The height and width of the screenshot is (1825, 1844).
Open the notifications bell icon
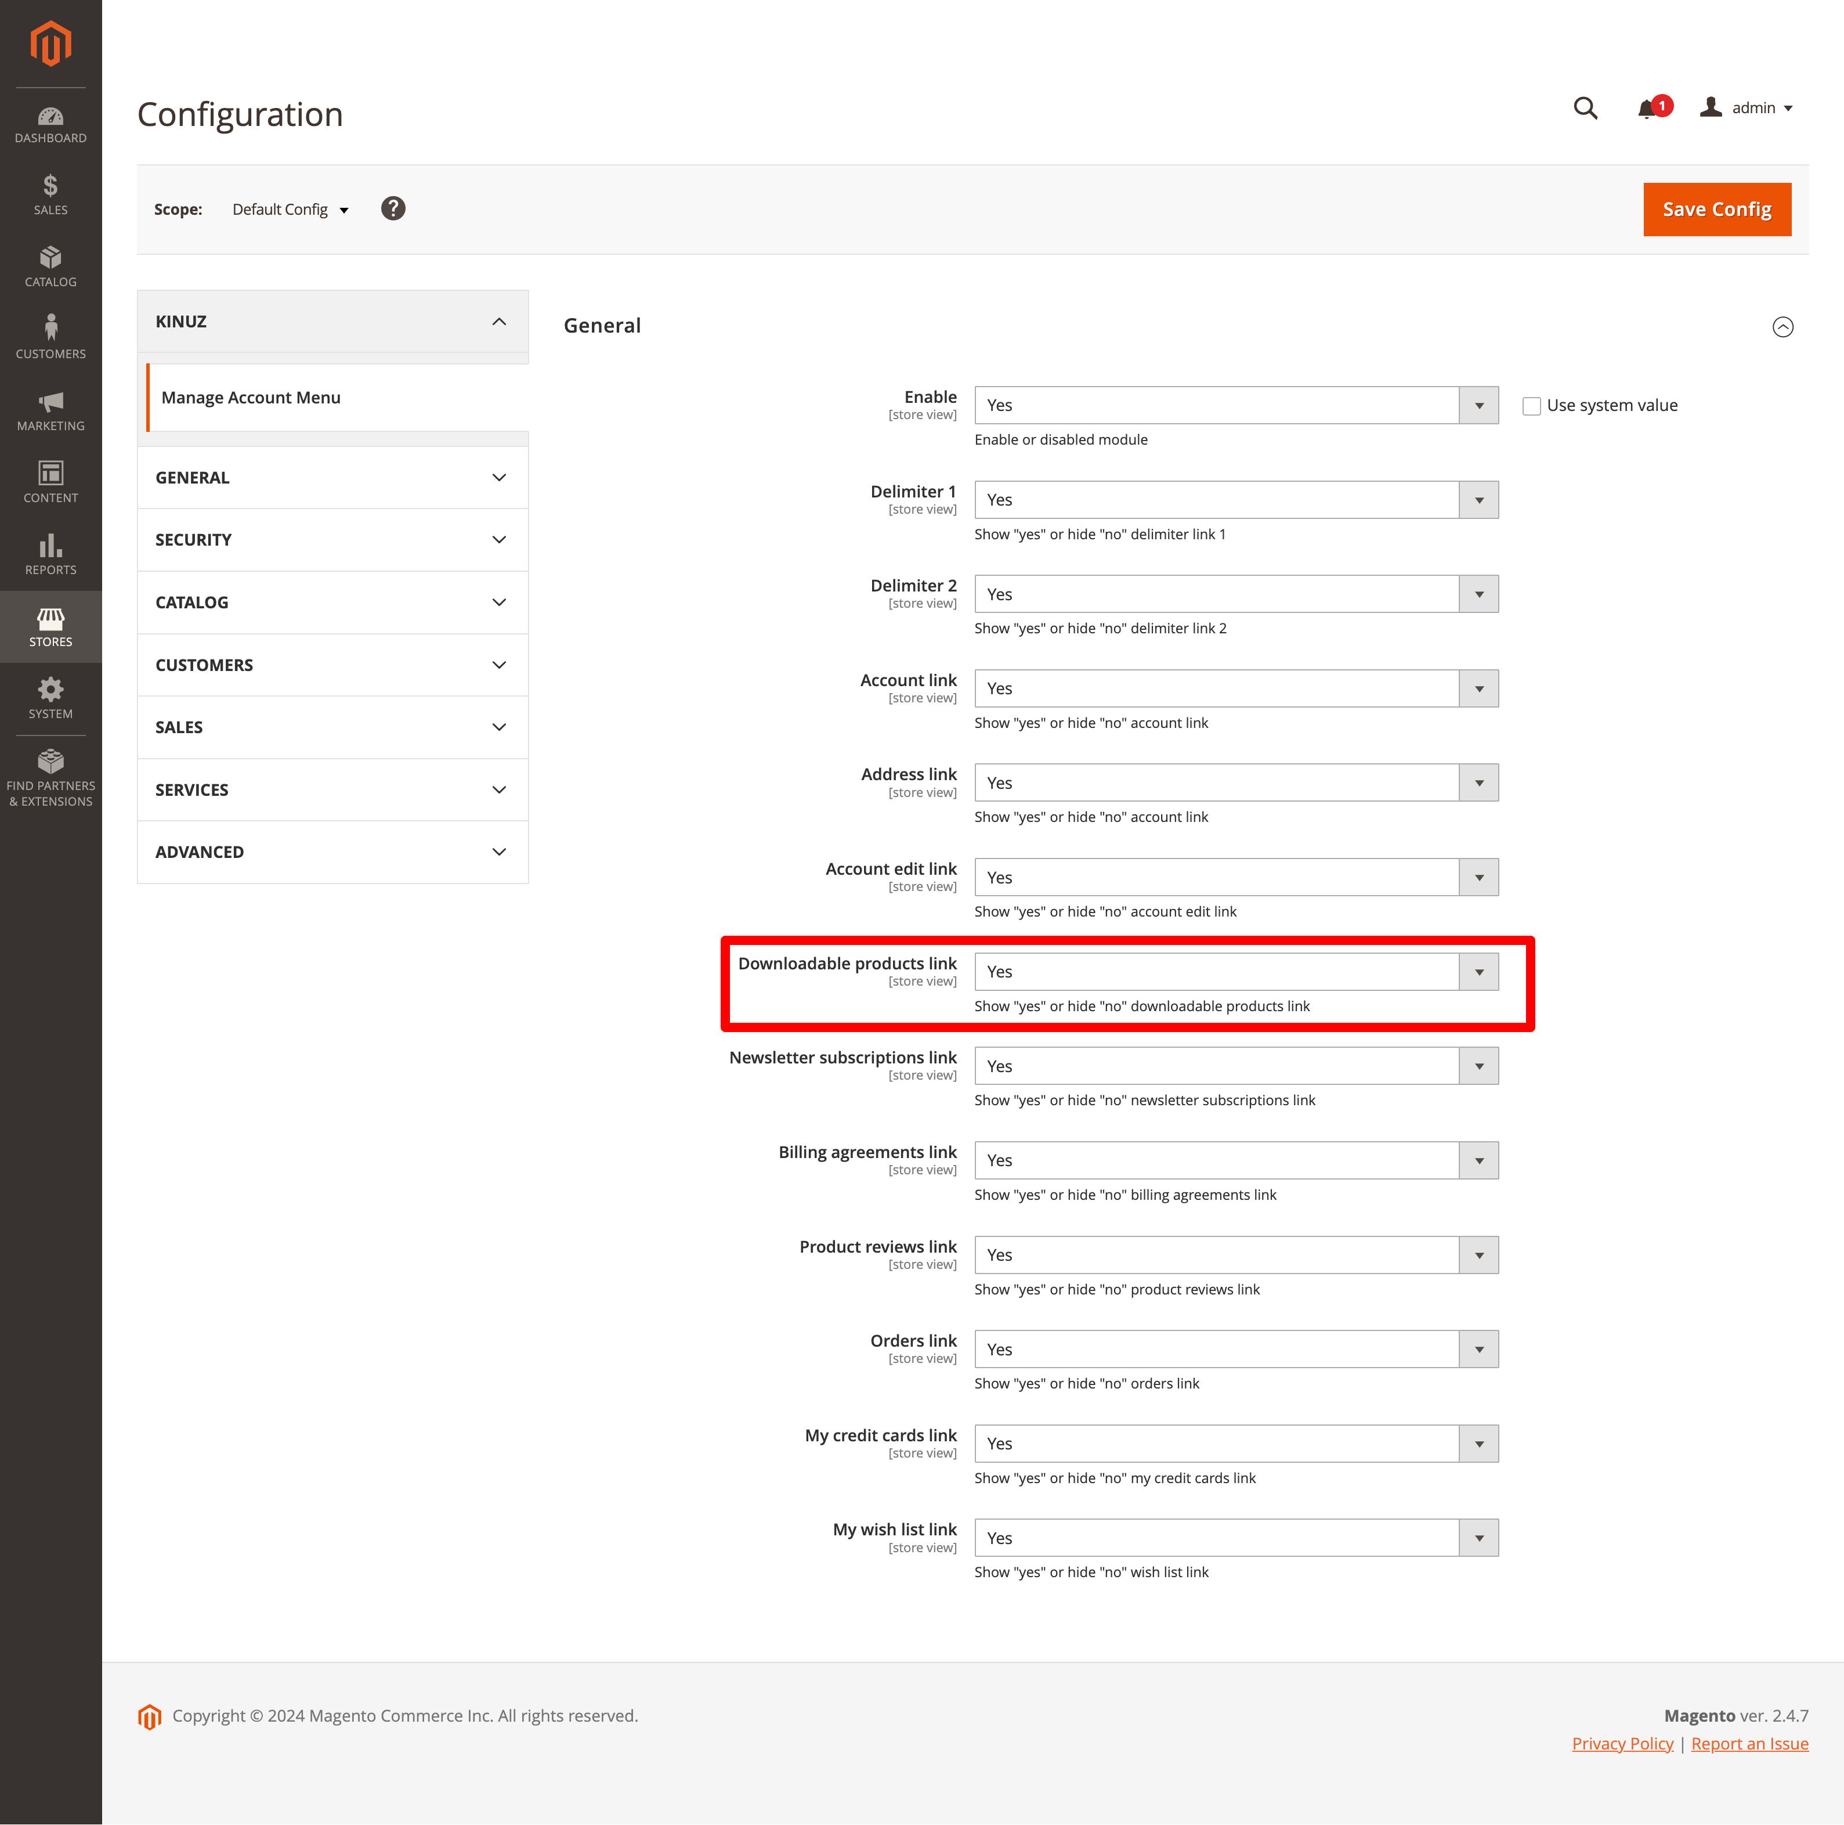(1648, 109)
